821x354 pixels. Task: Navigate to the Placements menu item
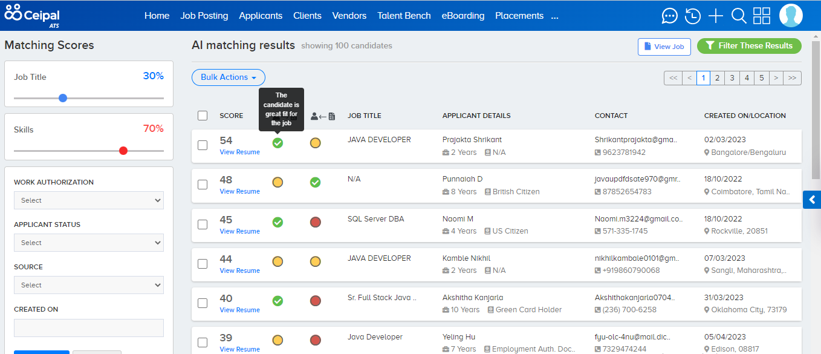pyautogui.click(x=519, y=16)
